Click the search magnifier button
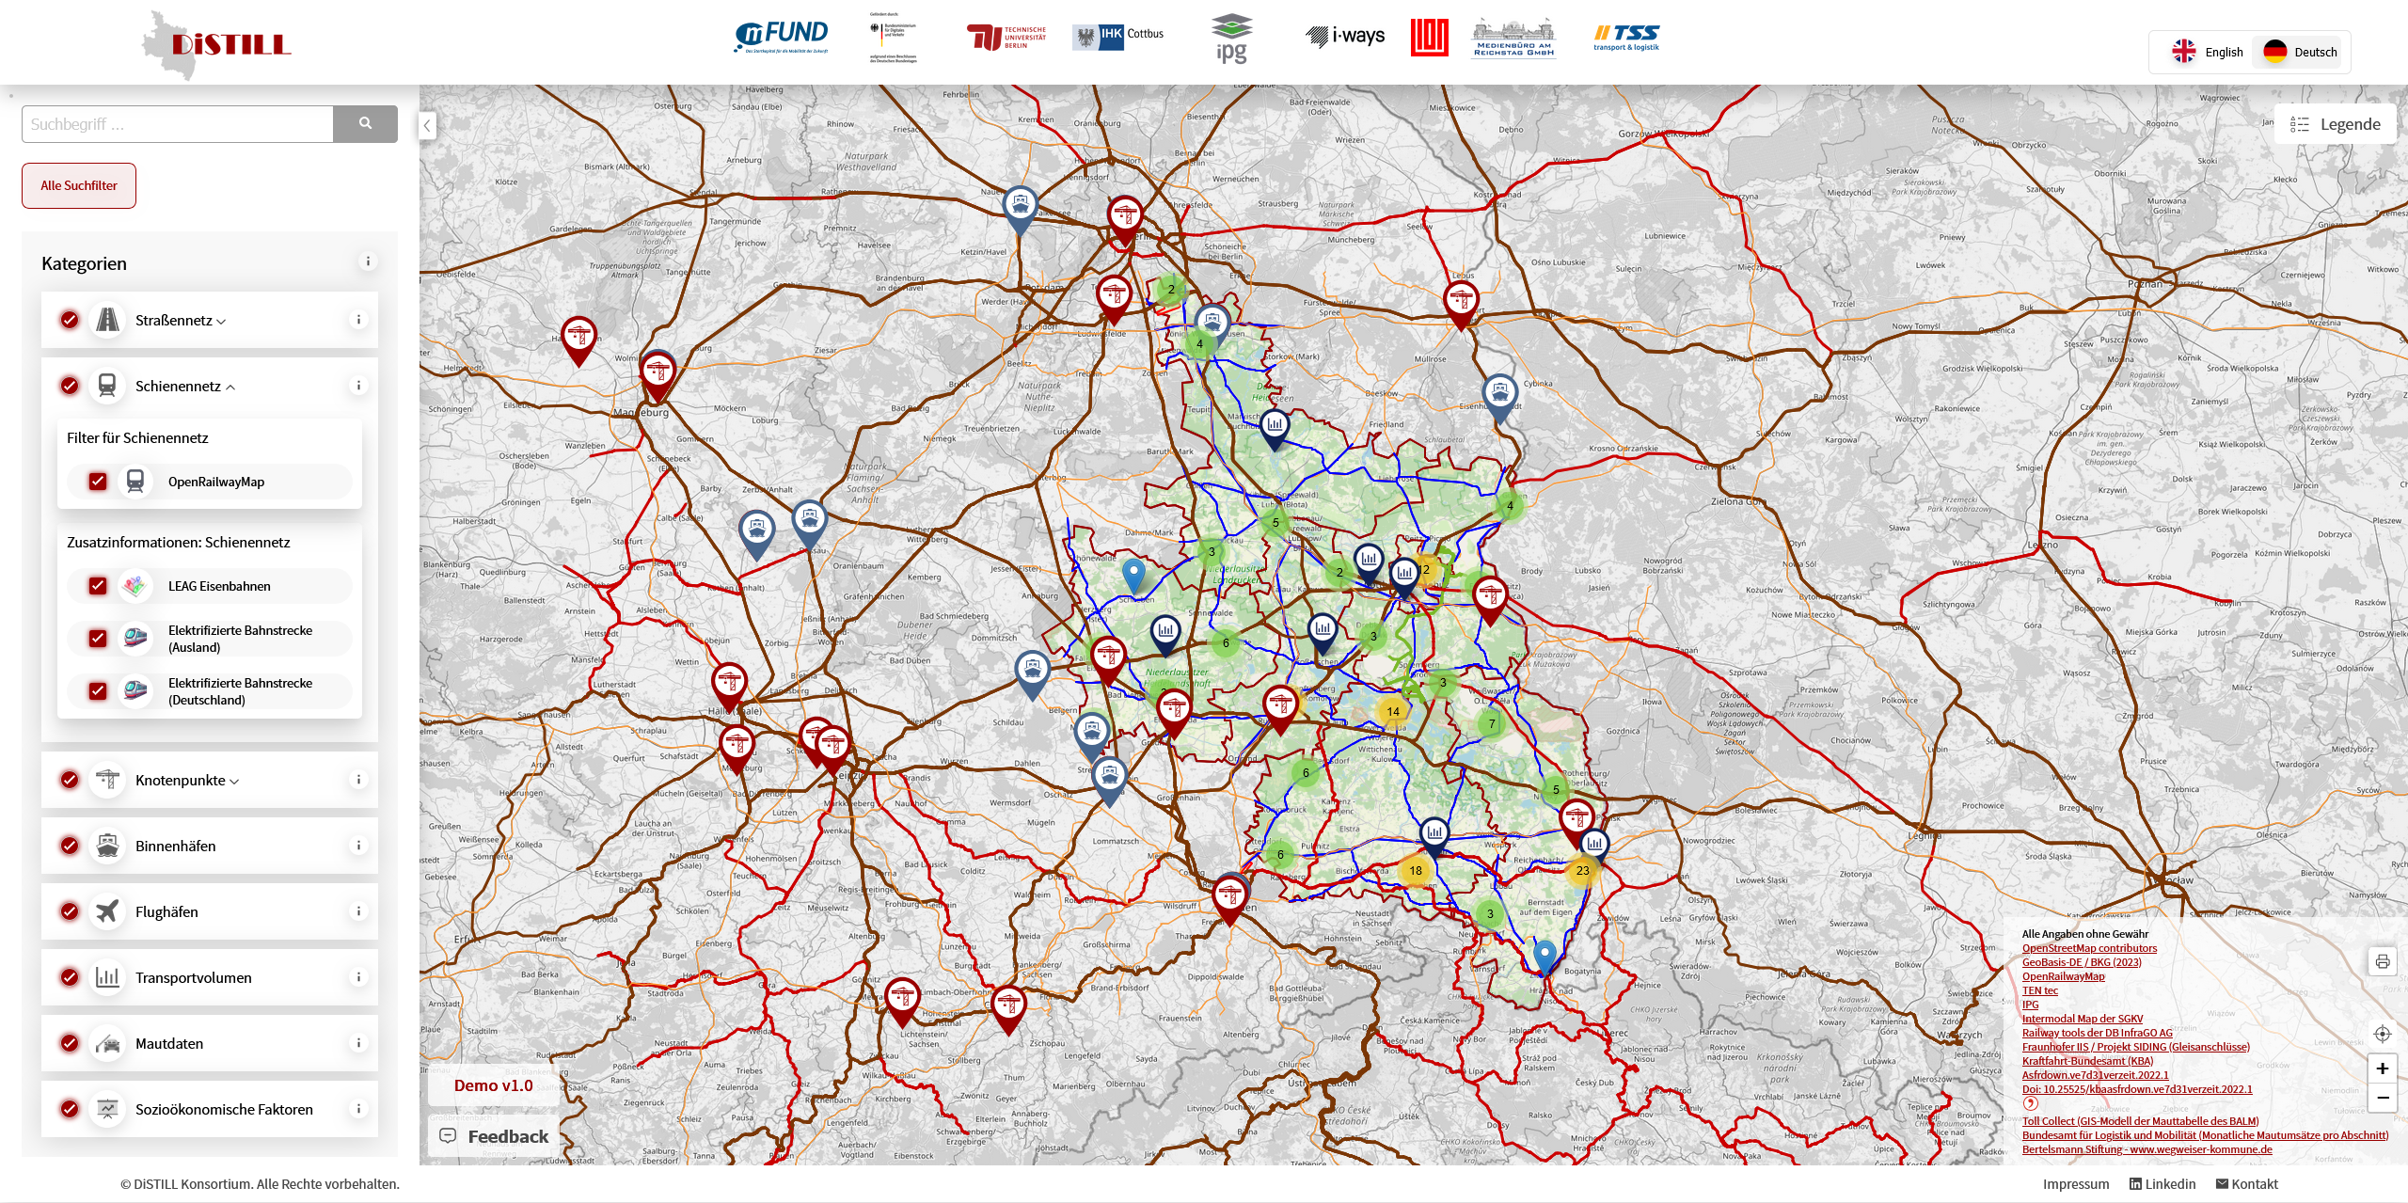 tap(365, 123)
